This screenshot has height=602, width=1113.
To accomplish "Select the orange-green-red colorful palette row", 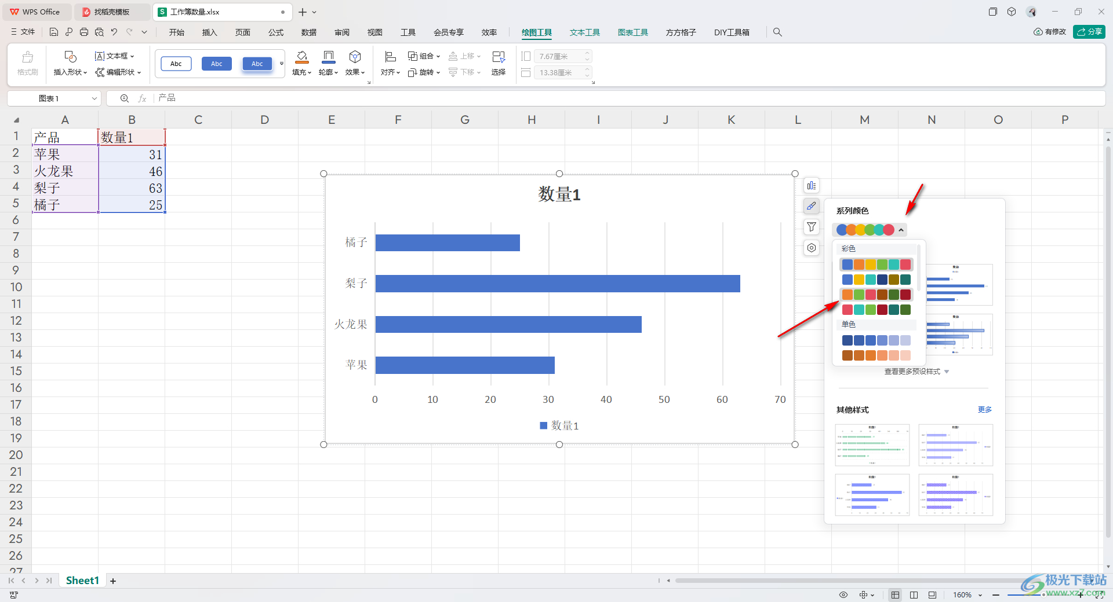I will 876,295.
